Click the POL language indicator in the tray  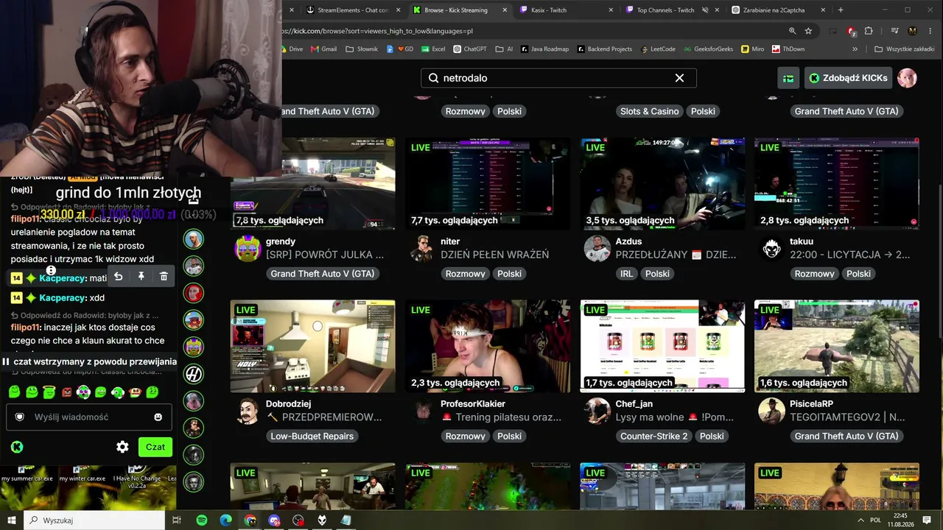tap(875, 520)
